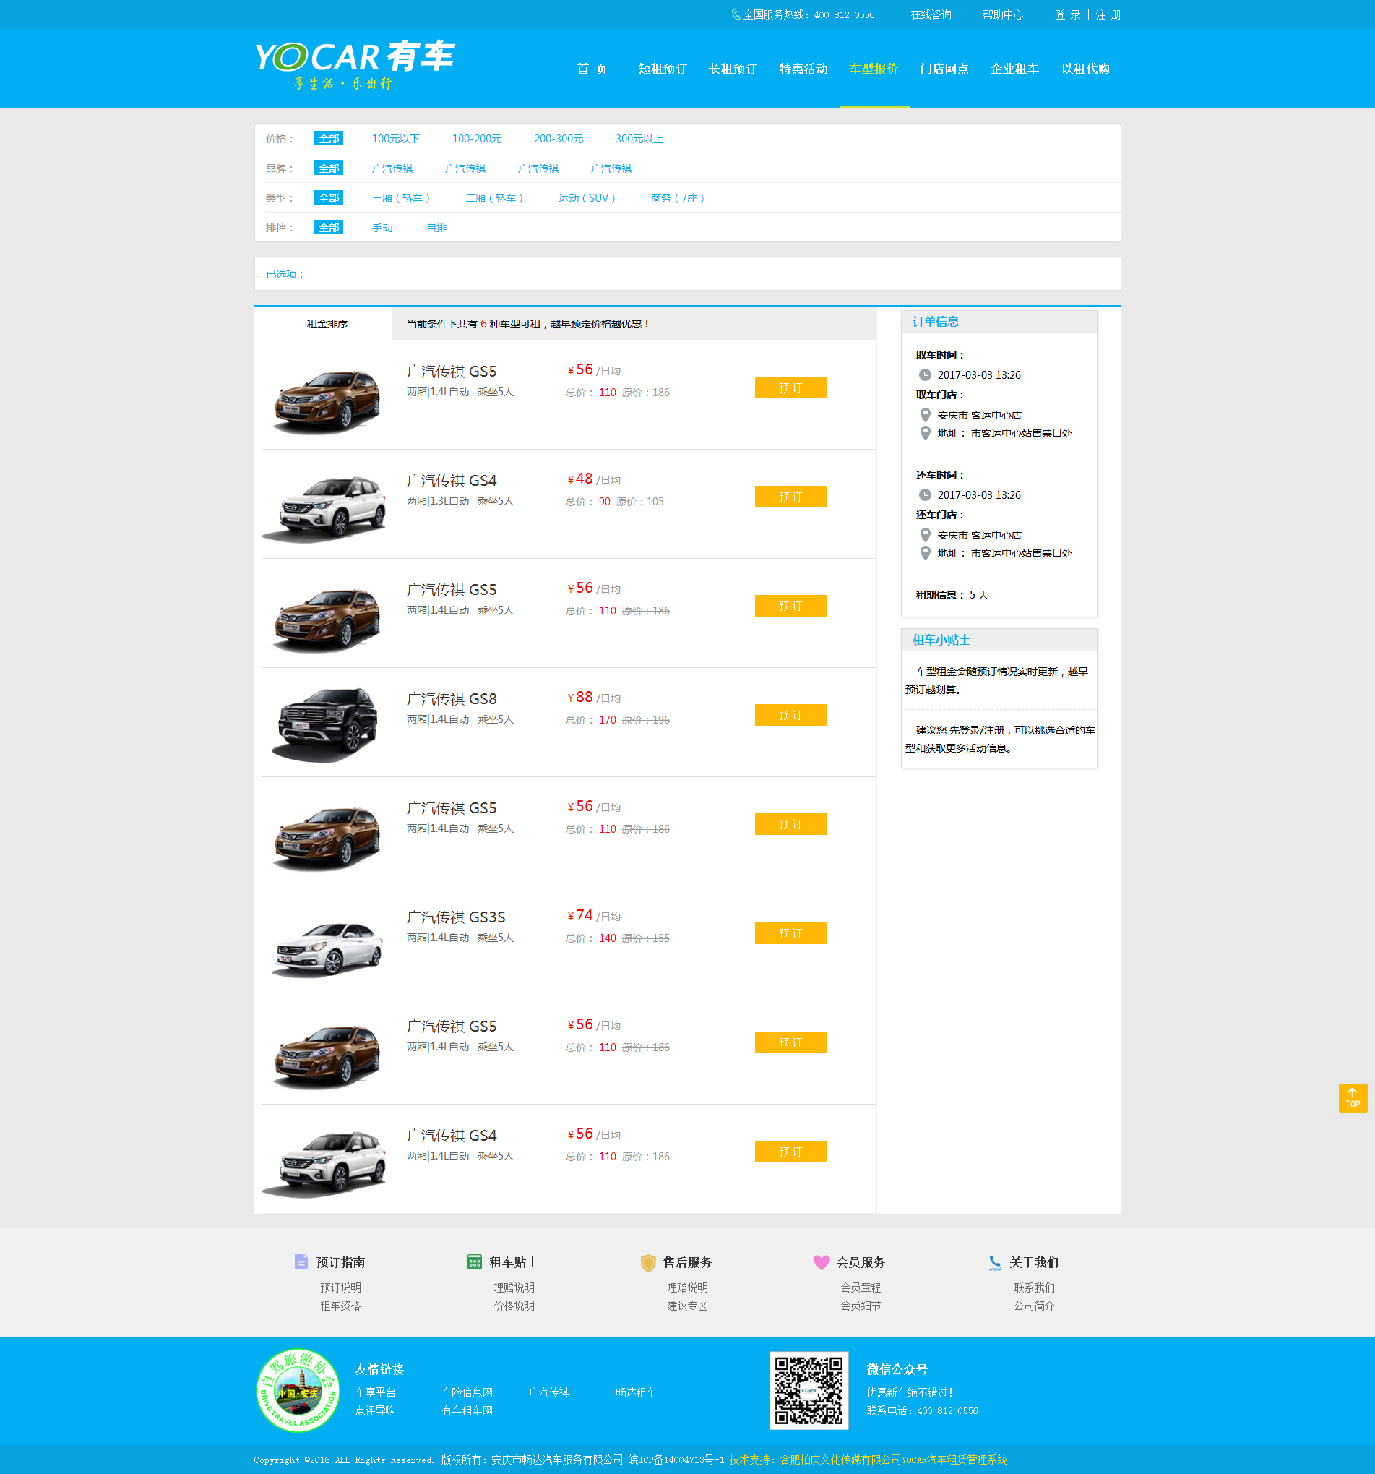Click 预订 for the GS4 ¥56 car
The width and height of the screenshot is (1375, 1474).
tap(791, 1152)
